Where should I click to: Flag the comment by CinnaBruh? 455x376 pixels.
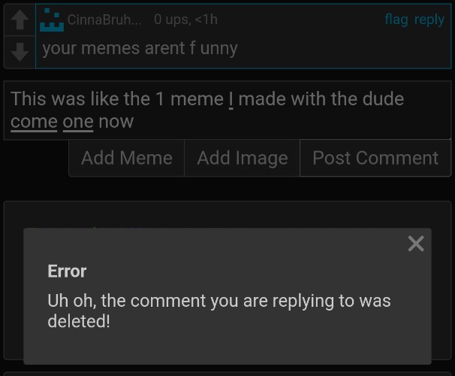396,20
